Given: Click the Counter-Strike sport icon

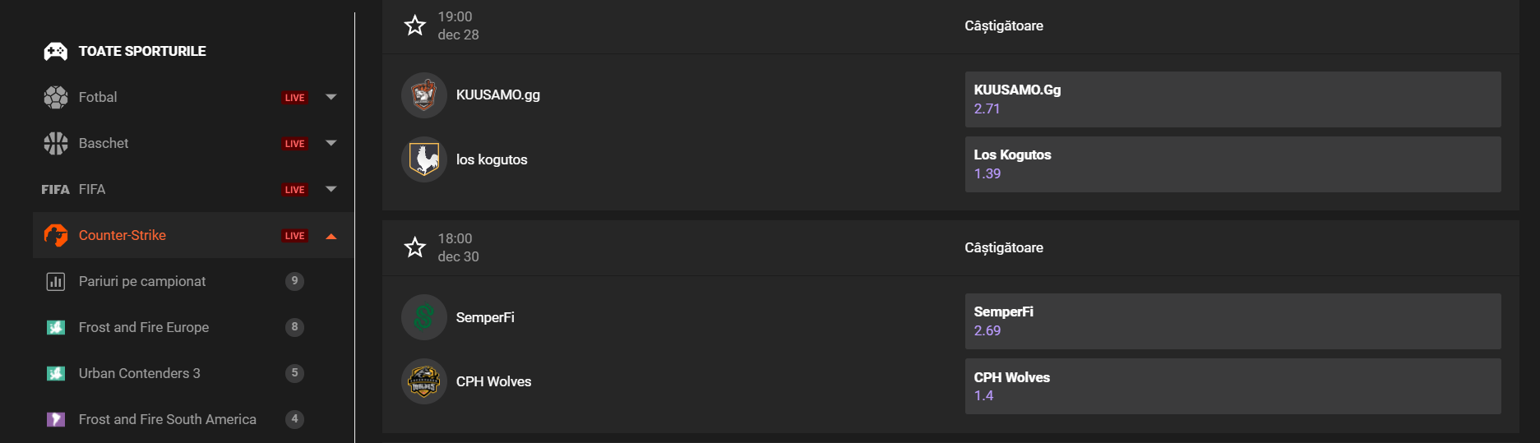Looking at the screenshot, I should coord(56,235).
